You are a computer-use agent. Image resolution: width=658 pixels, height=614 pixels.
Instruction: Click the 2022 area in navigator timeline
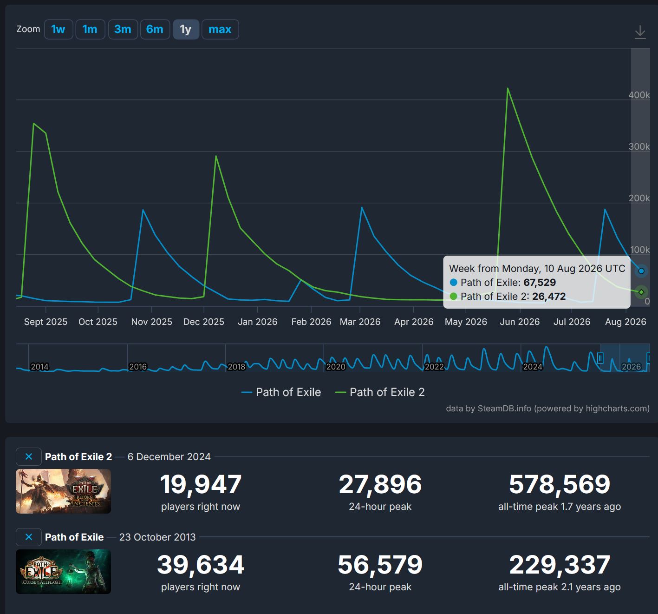tap(434, 367)
